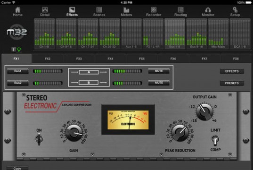Select the Bus2 input button

point(18,83)
